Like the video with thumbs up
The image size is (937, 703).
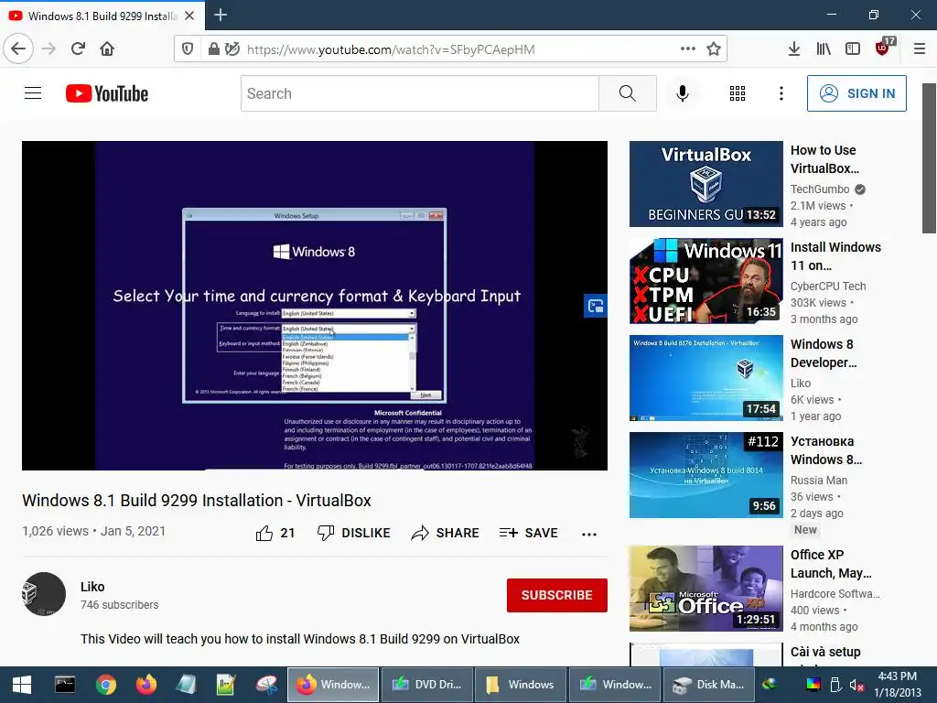275,533
